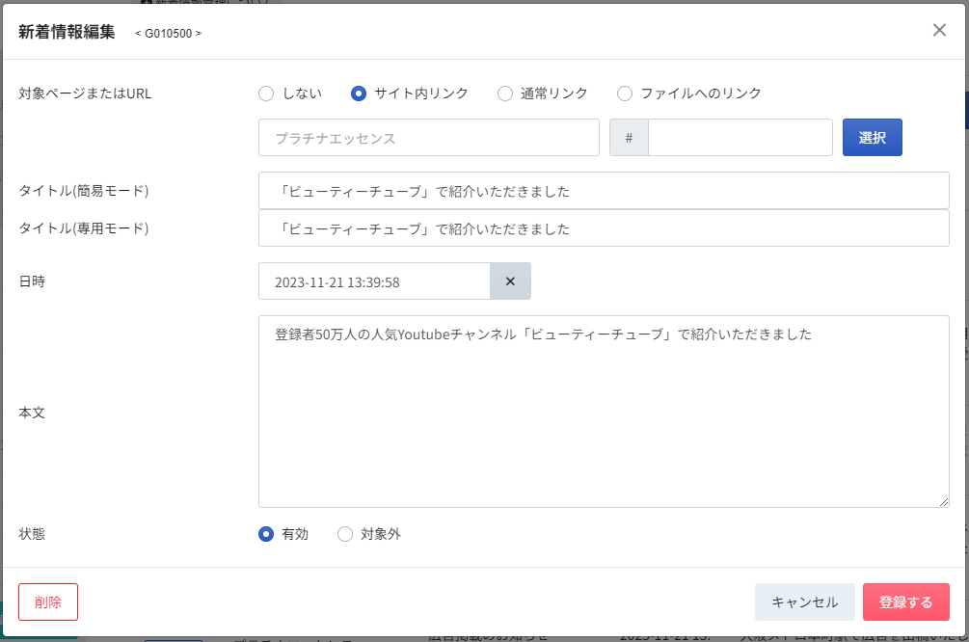The image size is (969, 642).
Task: Focus the タイトル(専用モード) input field
Action: click(604, 228)
